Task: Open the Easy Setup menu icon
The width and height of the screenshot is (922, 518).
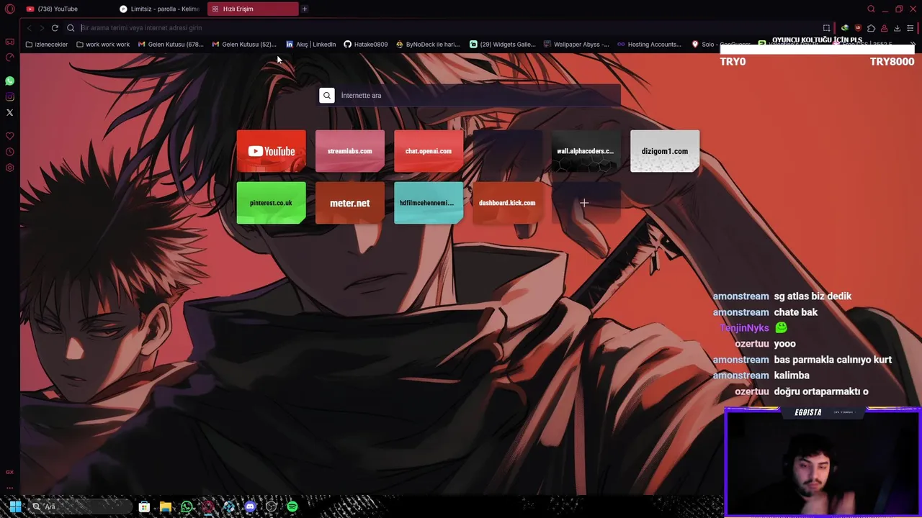Action: 910,28
